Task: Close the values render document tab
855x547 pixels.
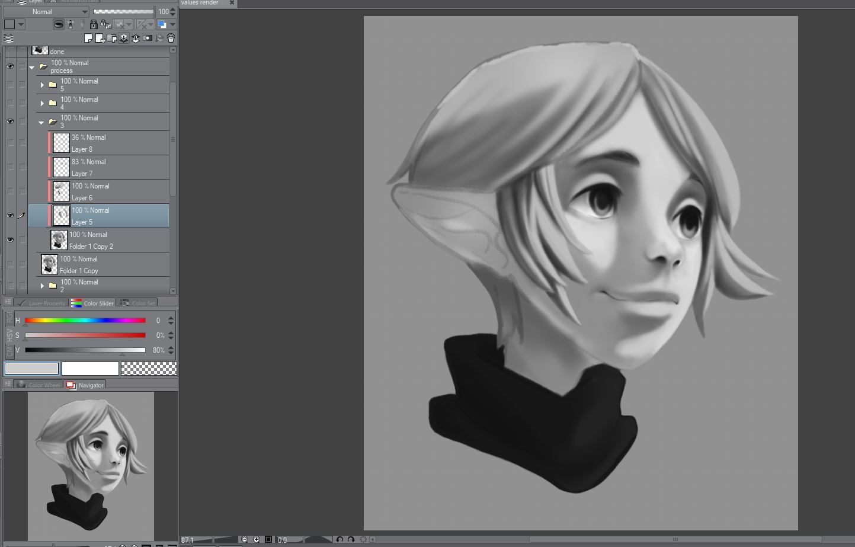Action: point(232,3)
